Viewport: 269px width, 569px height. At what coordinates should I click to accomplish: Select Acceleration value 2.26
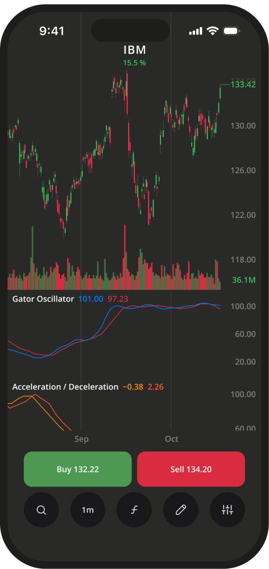(x=155, y=387)
